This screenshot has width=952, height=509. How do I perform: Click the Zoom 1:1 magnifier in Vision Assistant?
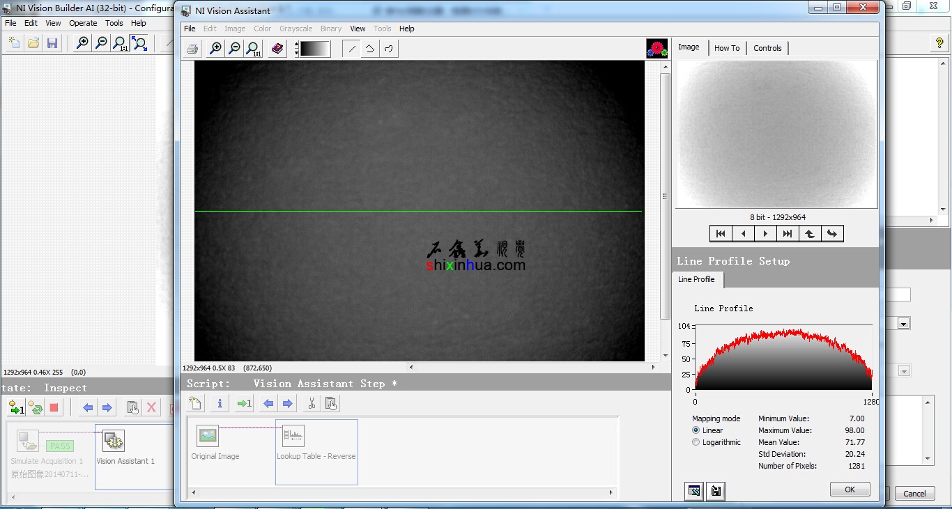pyautogui.click(x=254, y=49)
